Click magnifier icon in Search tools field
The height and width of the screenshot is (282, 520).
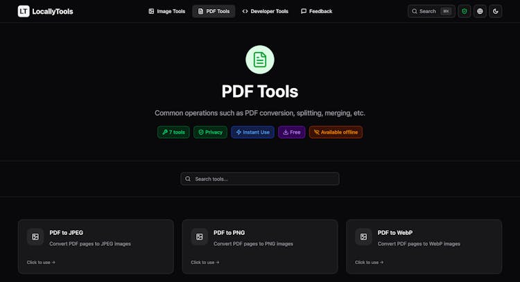pos(188,179)
